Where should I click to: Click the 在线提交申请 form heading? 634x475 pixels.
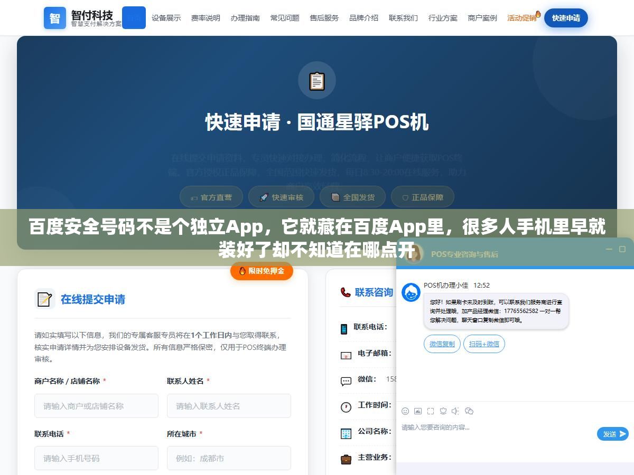tap(93, 299)
